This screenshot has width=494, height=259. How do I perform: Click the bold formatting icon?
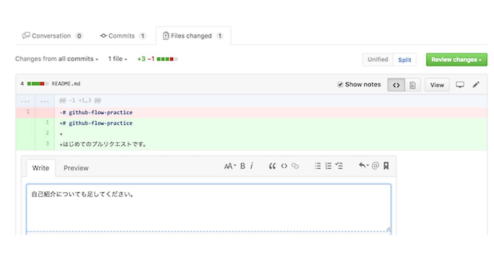coord(242,166)
